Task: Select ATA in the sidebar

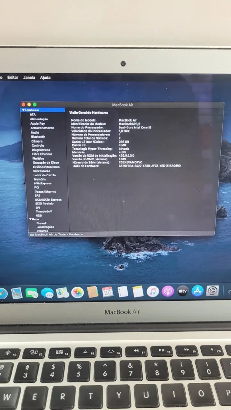Action: click(x=33, y=114)
